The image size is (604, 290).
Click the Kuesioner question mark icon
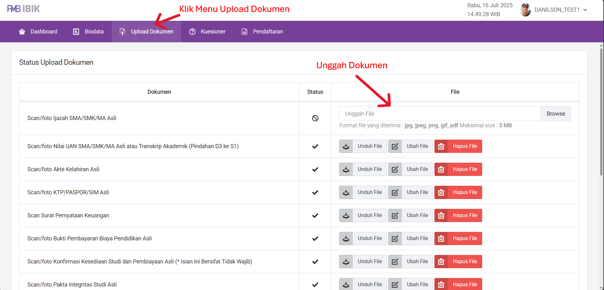point(192,32)
